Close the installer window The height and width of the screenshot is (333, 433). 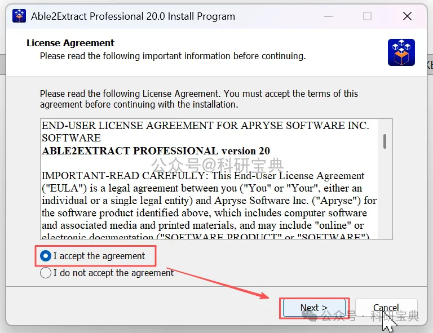(407, 16)
